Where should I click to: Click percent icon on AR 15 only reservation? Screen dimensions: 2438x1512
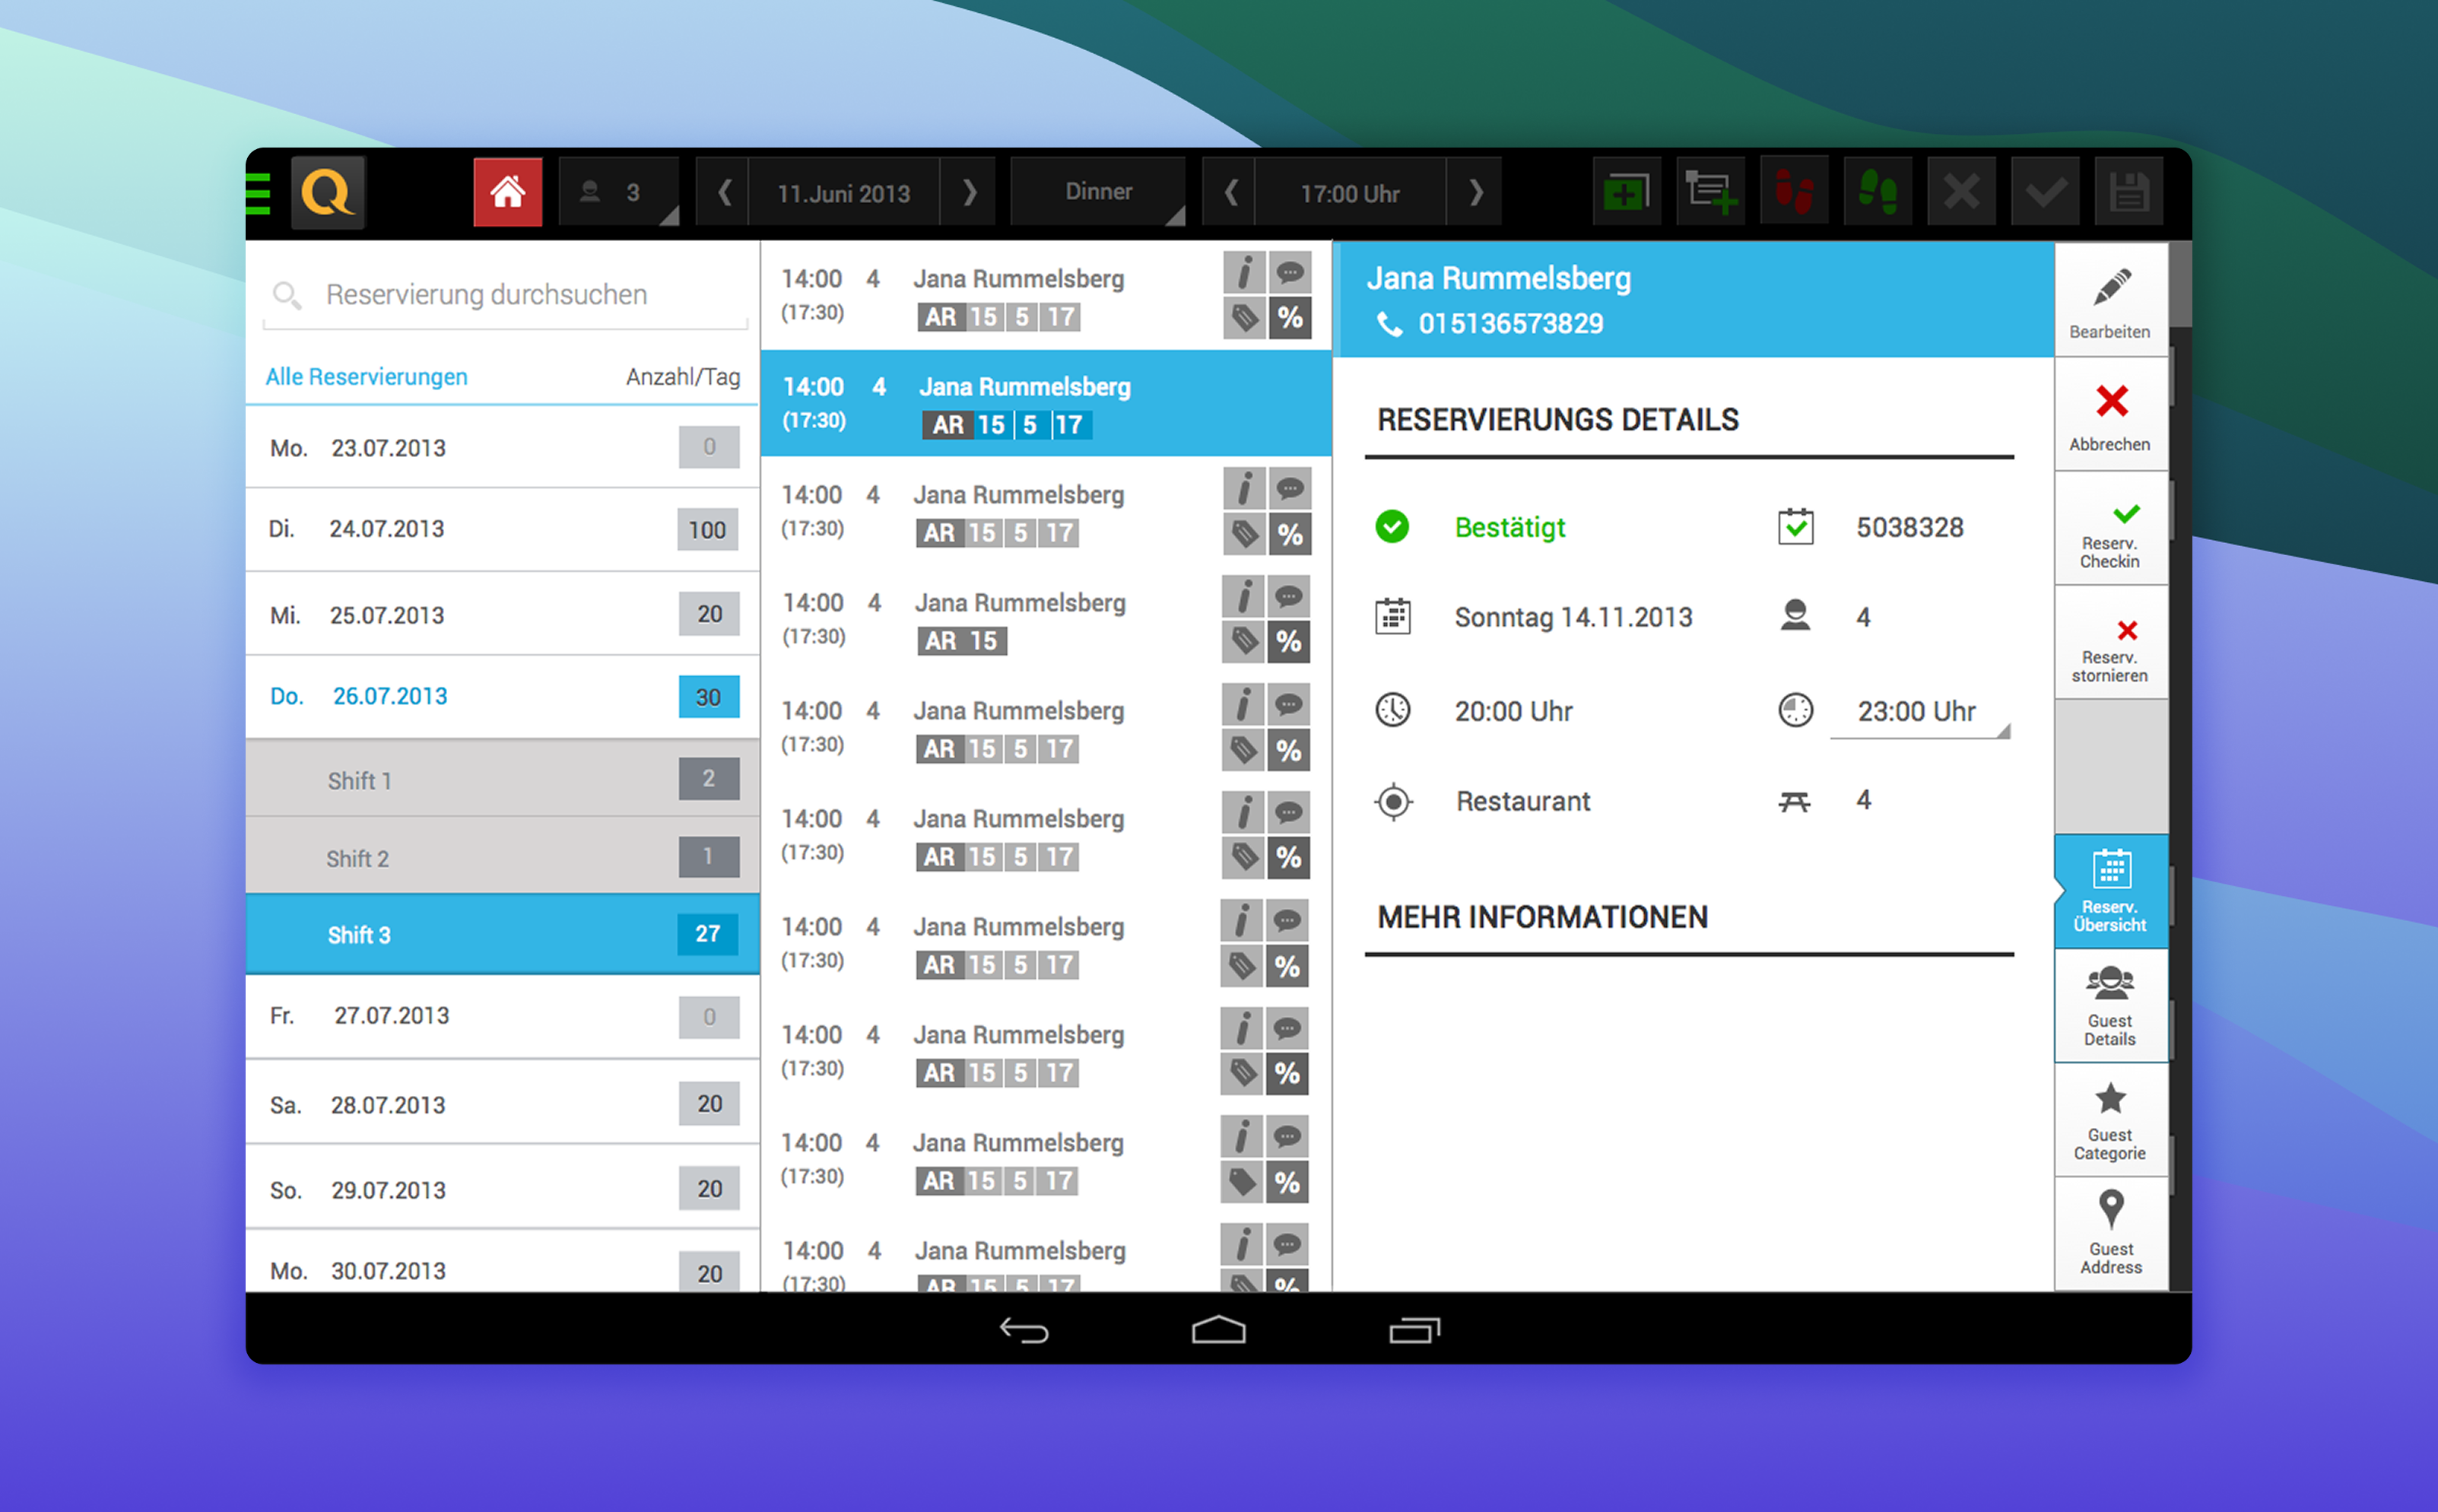click(1290, 642)
